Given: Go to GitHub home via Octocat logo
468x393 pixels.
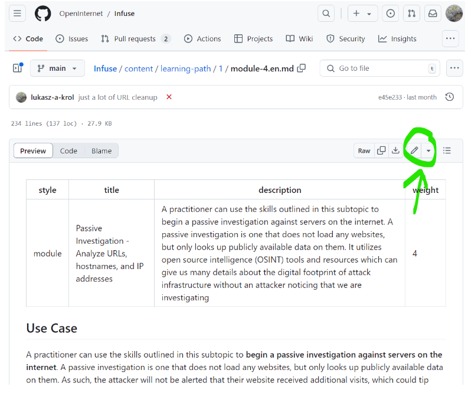Looking at the screenshot, I should (x=42, y=14).
